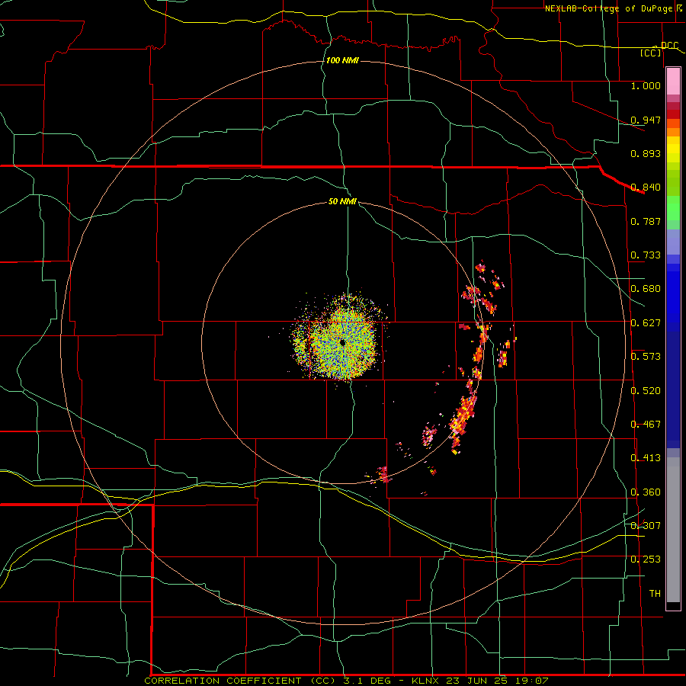Click the KLNX station identifier in the caption
The width and height of the screenshot is (686, 686).
[x=427, y=681]
